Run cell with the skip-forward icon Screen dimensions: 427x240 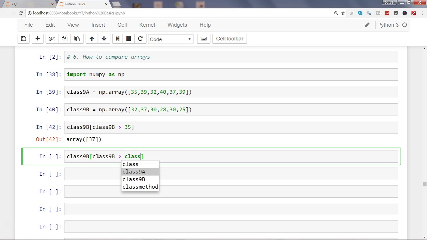117,39
